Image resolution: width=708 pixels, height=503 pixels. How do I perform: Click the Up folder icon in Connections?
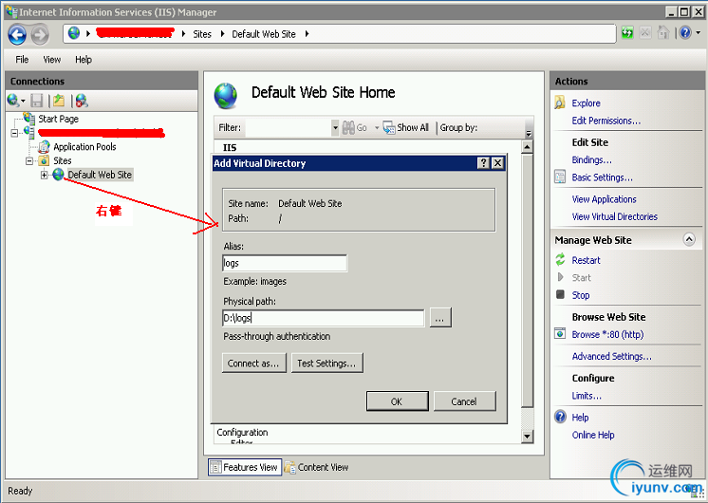59,101
